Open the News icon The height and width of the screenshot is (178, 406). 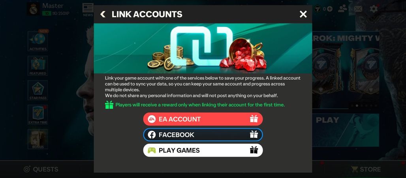point(88,10)
